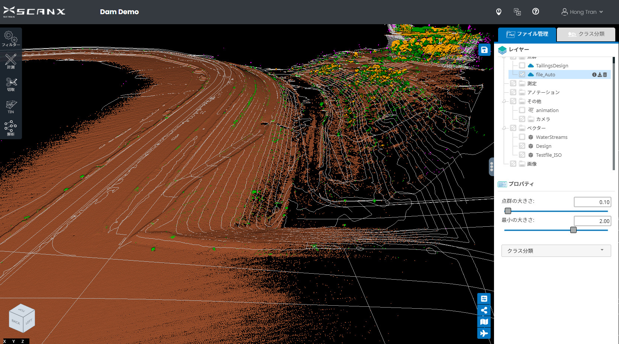Image resolution: width=619 pixels, height=344 pixels.
Task: Show info for file_Auto layer
Action: 594,75
